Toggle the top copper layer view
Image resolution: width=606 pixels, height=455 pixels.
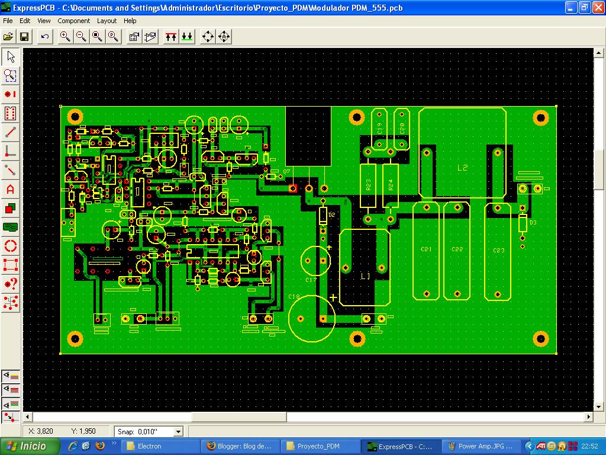[170, 36]
